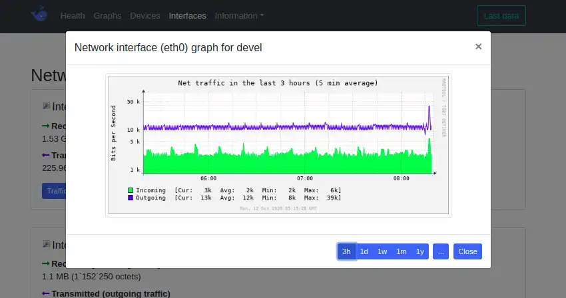
Task: Click the whale logo in navbar
Action: tap(39, 14)
